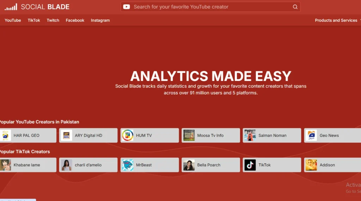Click the Bella Poarch profile photo

189,165
